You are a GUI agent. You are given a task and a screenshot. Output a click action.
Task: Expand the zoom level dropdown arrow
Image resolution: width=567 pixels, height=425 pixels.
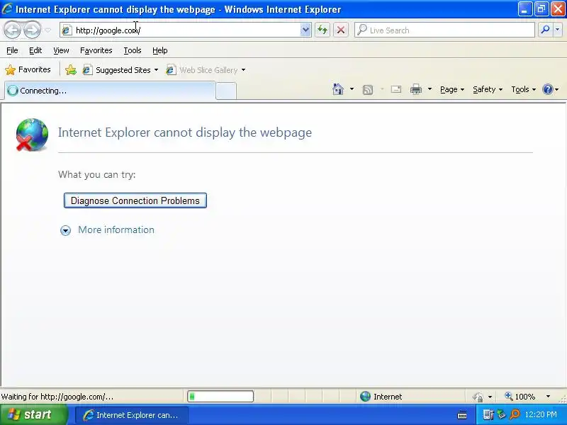[x=548, y=397]
